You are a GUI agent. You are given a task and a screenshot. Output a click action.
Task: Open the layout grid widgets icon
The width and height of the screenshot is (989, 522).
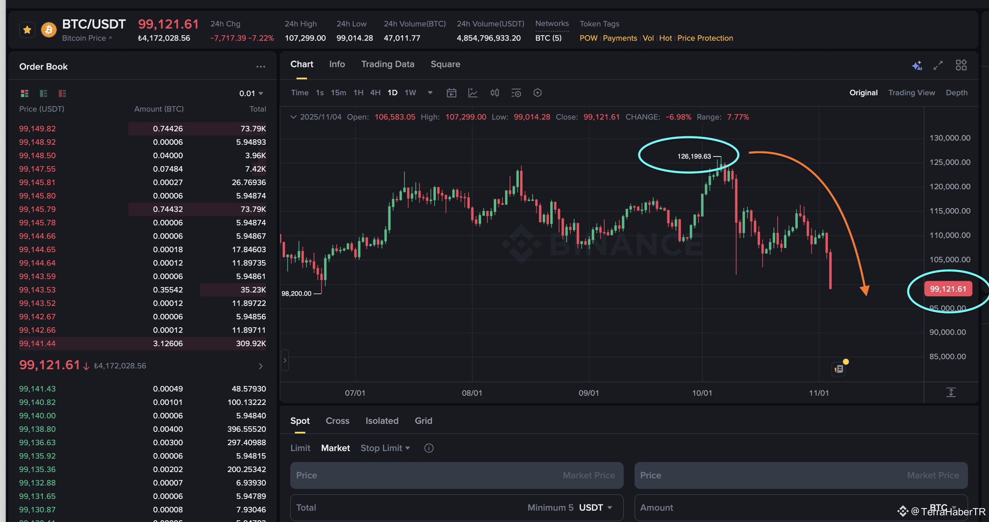[x=961, y=65]
